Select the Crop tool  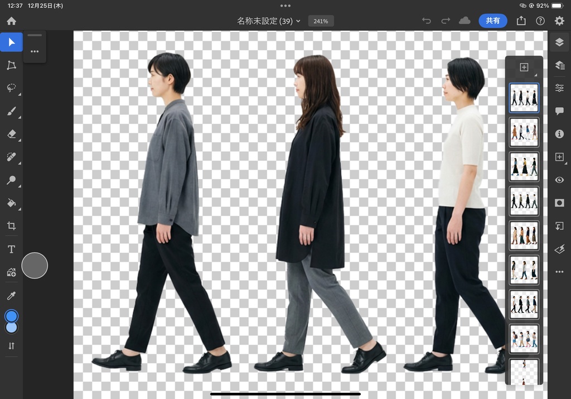pos(11,225)
